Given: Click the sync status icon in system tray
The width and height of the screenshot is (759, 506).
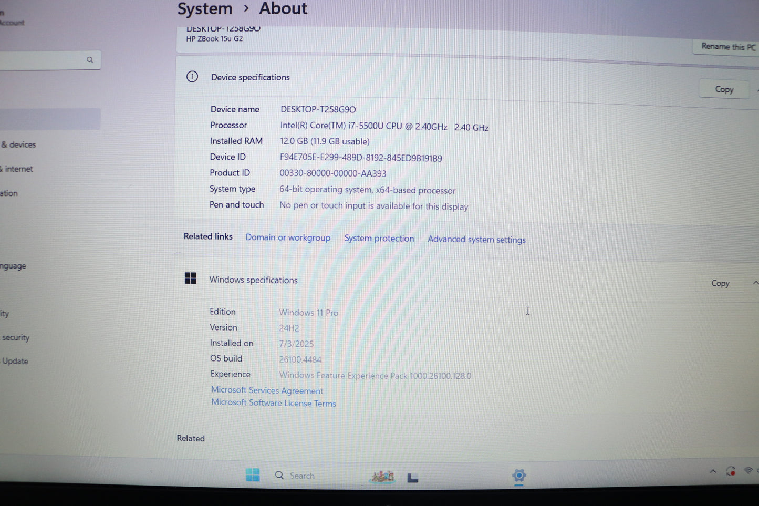Looking at the screenshot, I should [x=731, y=471].
